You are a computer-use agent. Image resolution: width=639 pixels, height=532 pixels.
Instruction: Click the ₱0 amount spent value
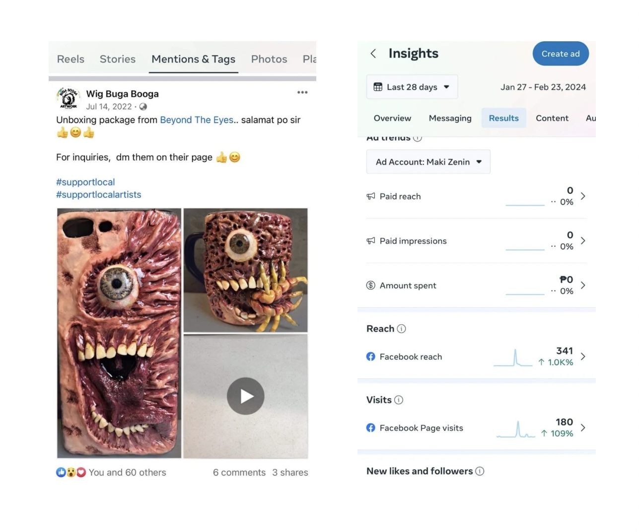pos(567,280)
